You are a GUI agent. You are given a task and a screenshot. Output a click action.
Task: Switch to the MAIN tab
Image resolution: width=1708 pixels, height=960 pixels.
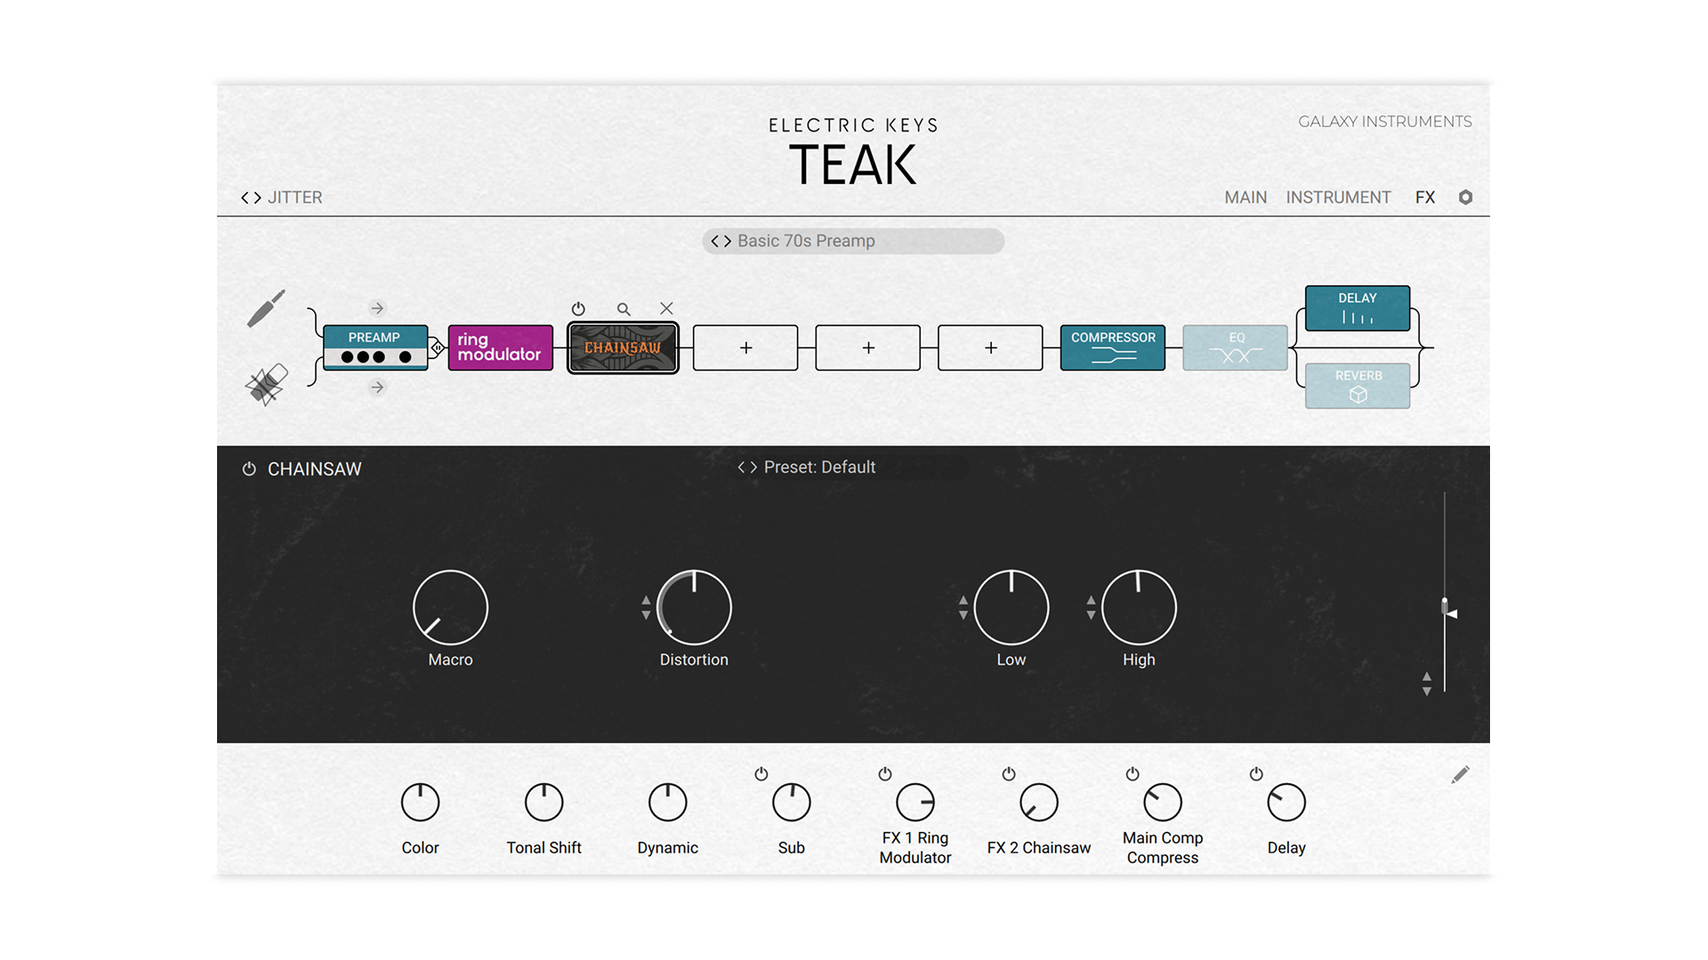pos(1245,197)
